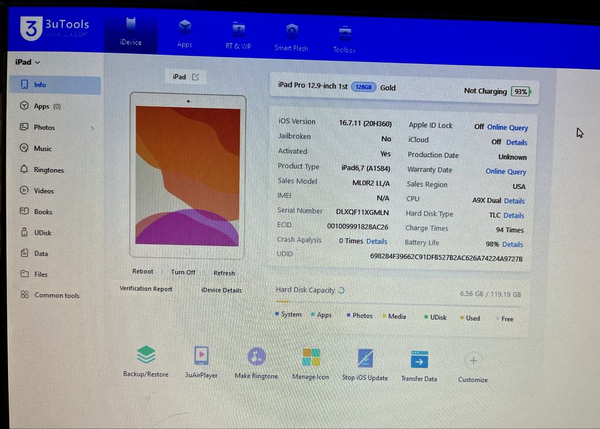Click the 128GB storage badge
This screenshot has width=600, height=429.
coord(363,87)
